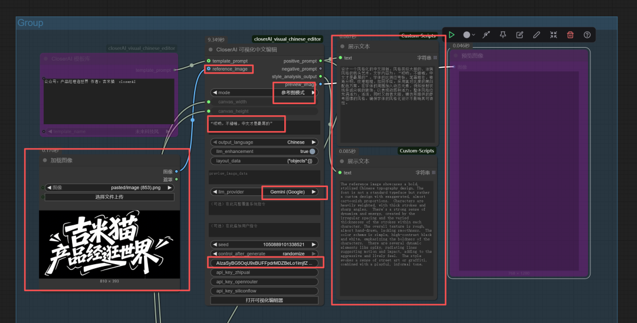Click 打开可视化编辑器 button
This screenshot has width=637, height=323.
coord(264,300)
